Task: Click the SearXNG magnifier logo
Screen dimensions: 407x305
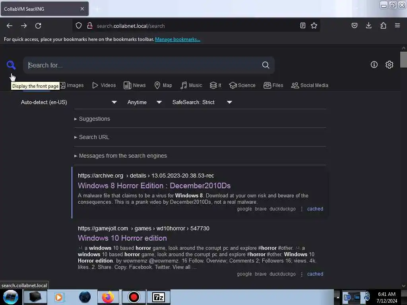Action: [11, 65]
